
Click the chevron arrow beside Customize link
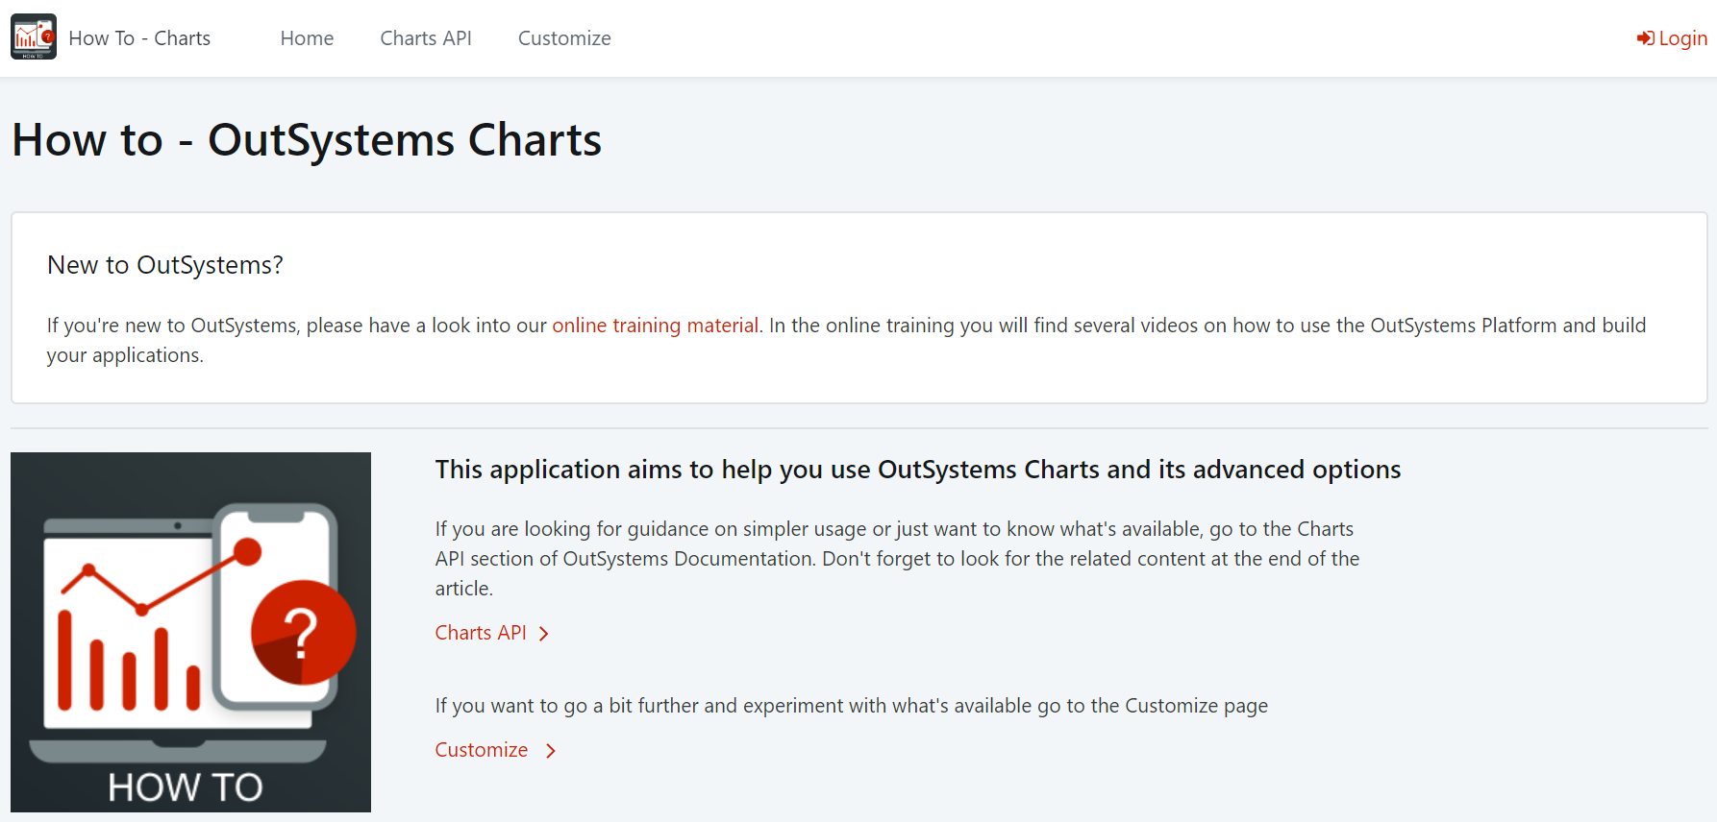[550, 751]
